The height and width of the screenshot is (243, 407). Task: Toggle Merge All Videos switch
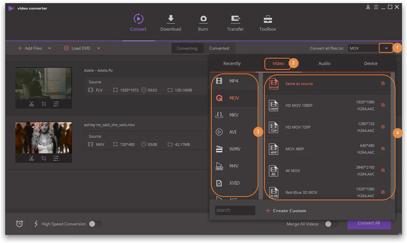click(331, 224)
